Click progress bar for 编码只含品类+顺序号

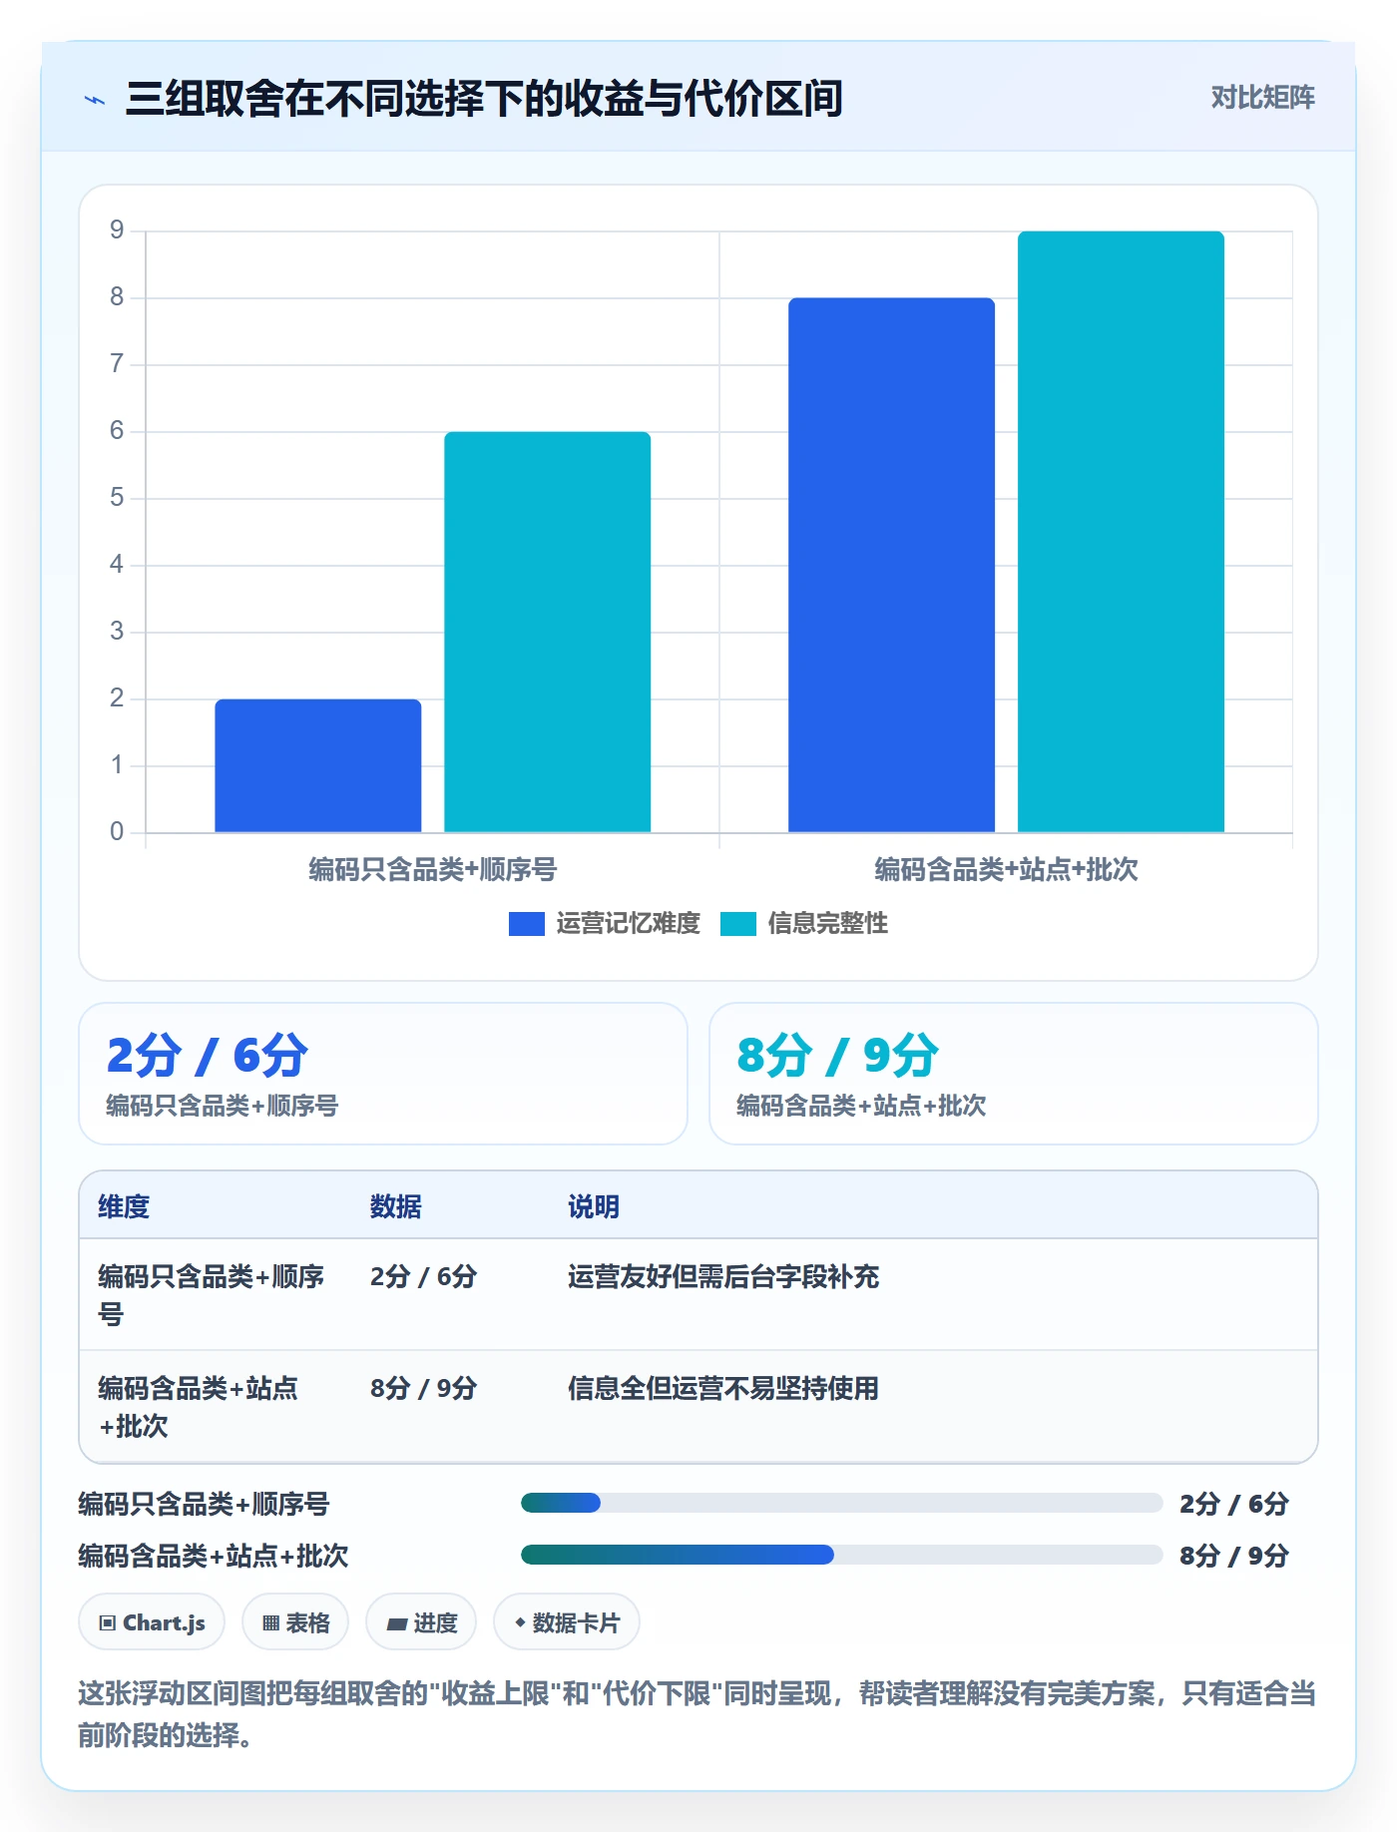click(x=842, y=1503)
